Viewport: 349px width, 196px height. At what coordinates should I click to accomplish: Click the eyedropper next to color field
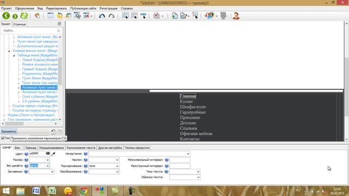coord(53,154)
